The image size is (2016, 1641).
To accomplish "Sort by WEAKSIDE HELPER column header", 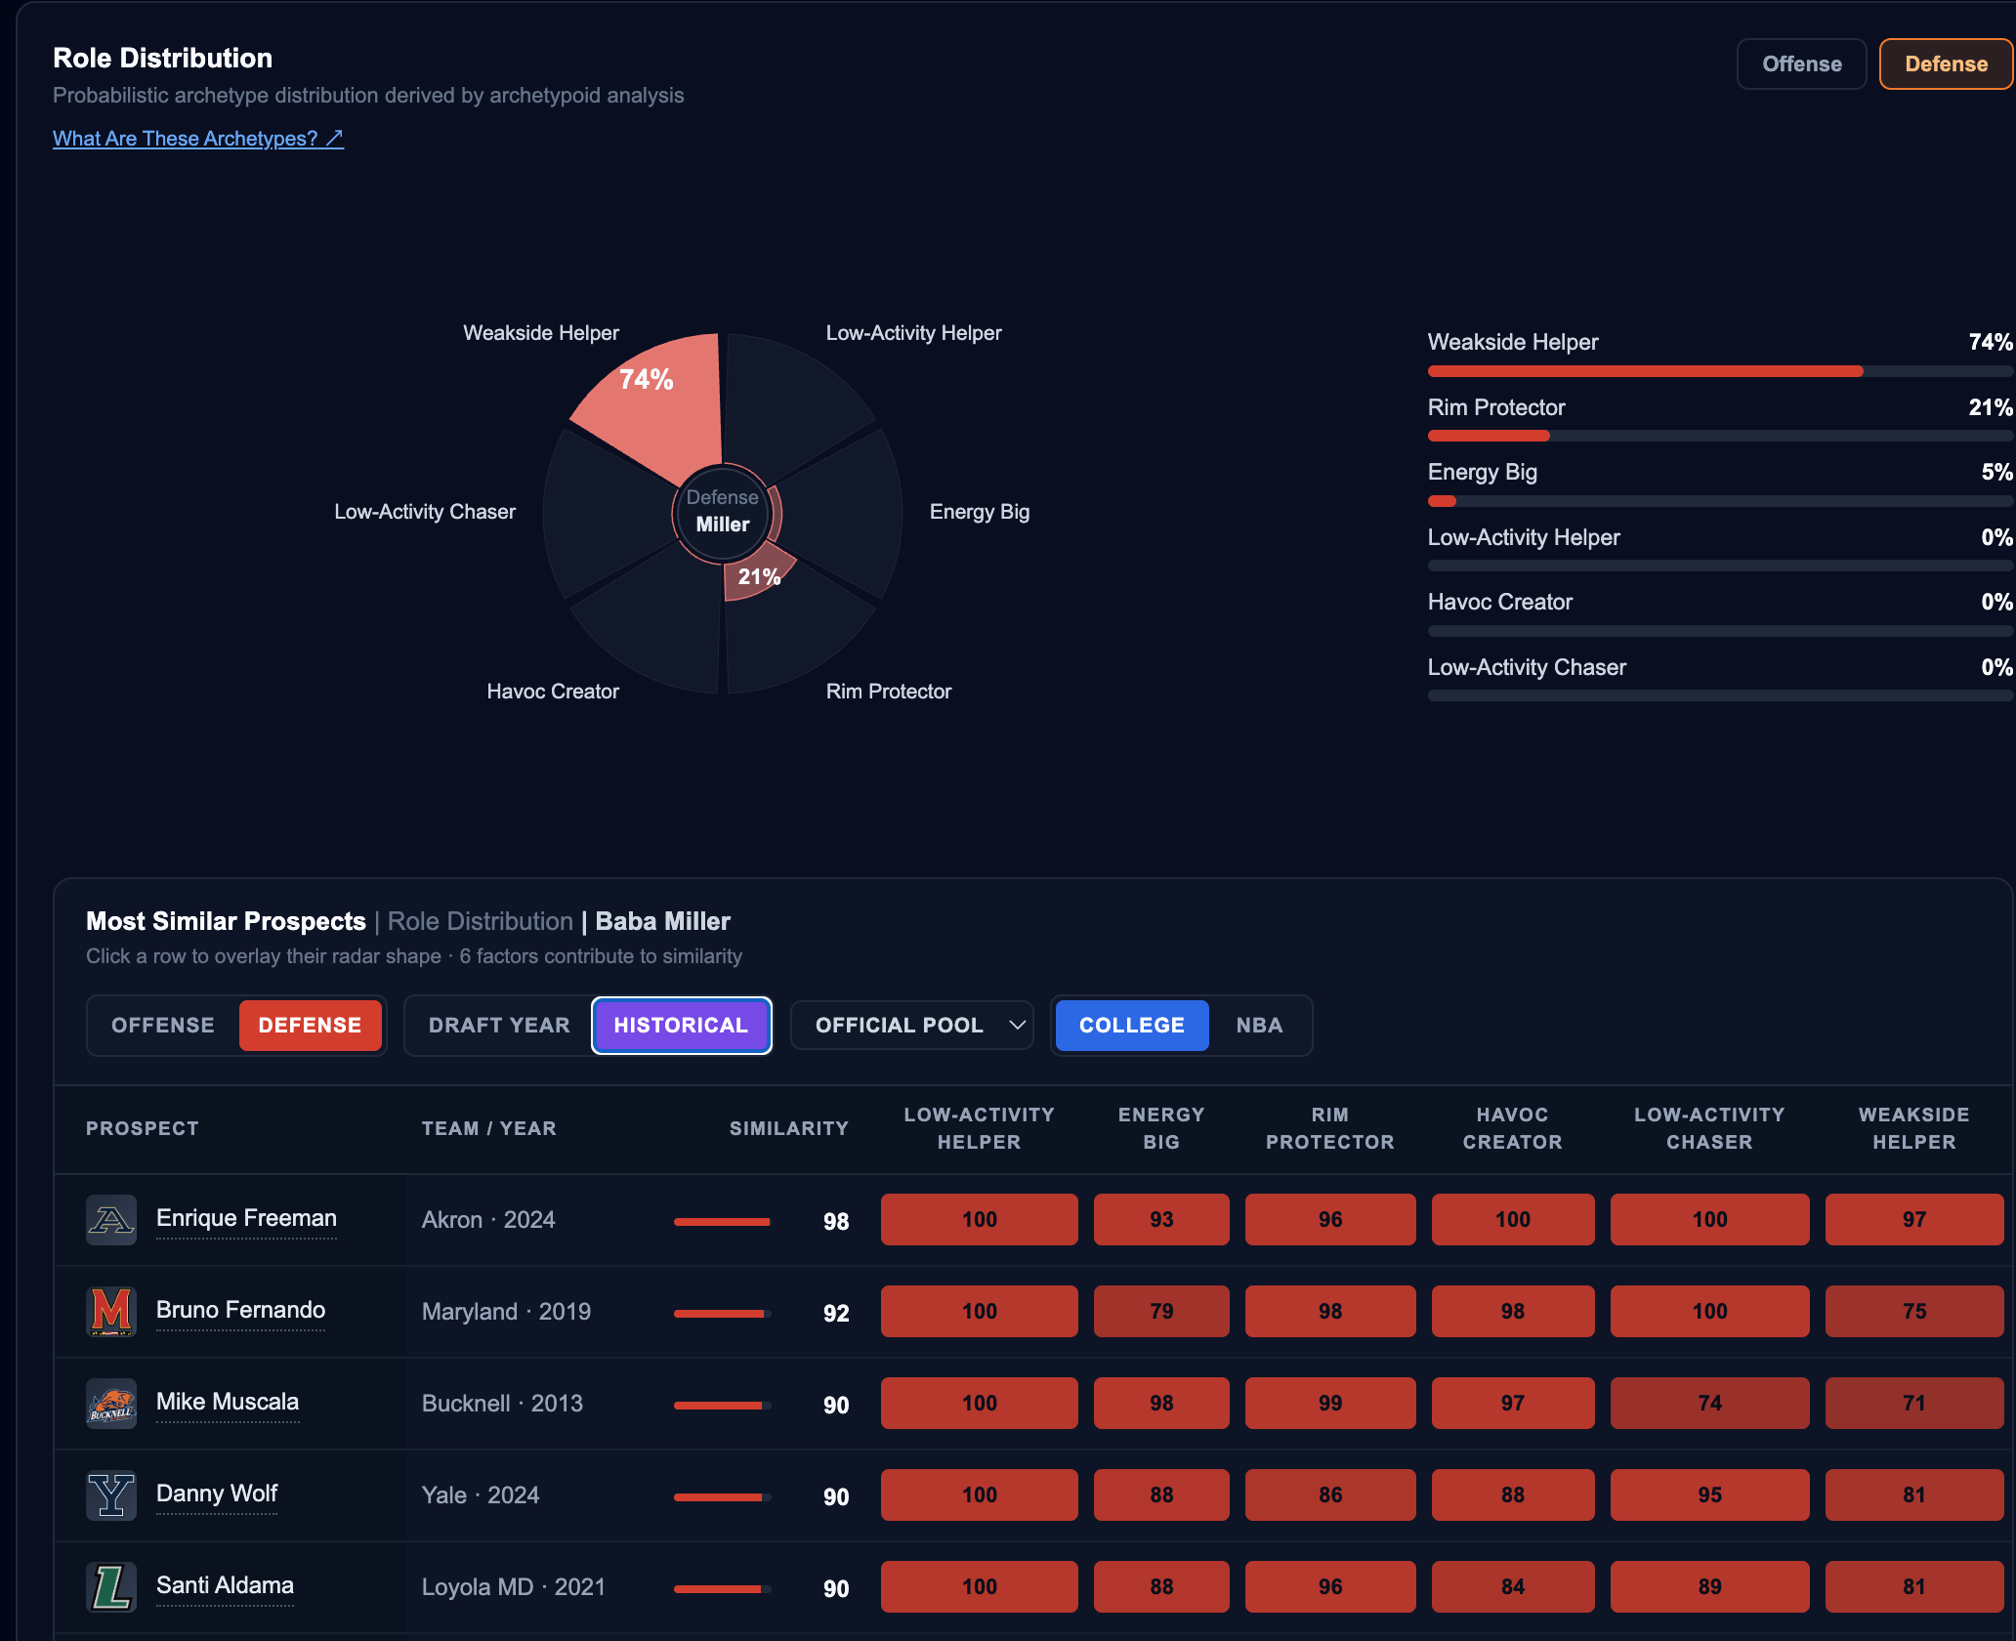I will (x=1913, y=1128).
